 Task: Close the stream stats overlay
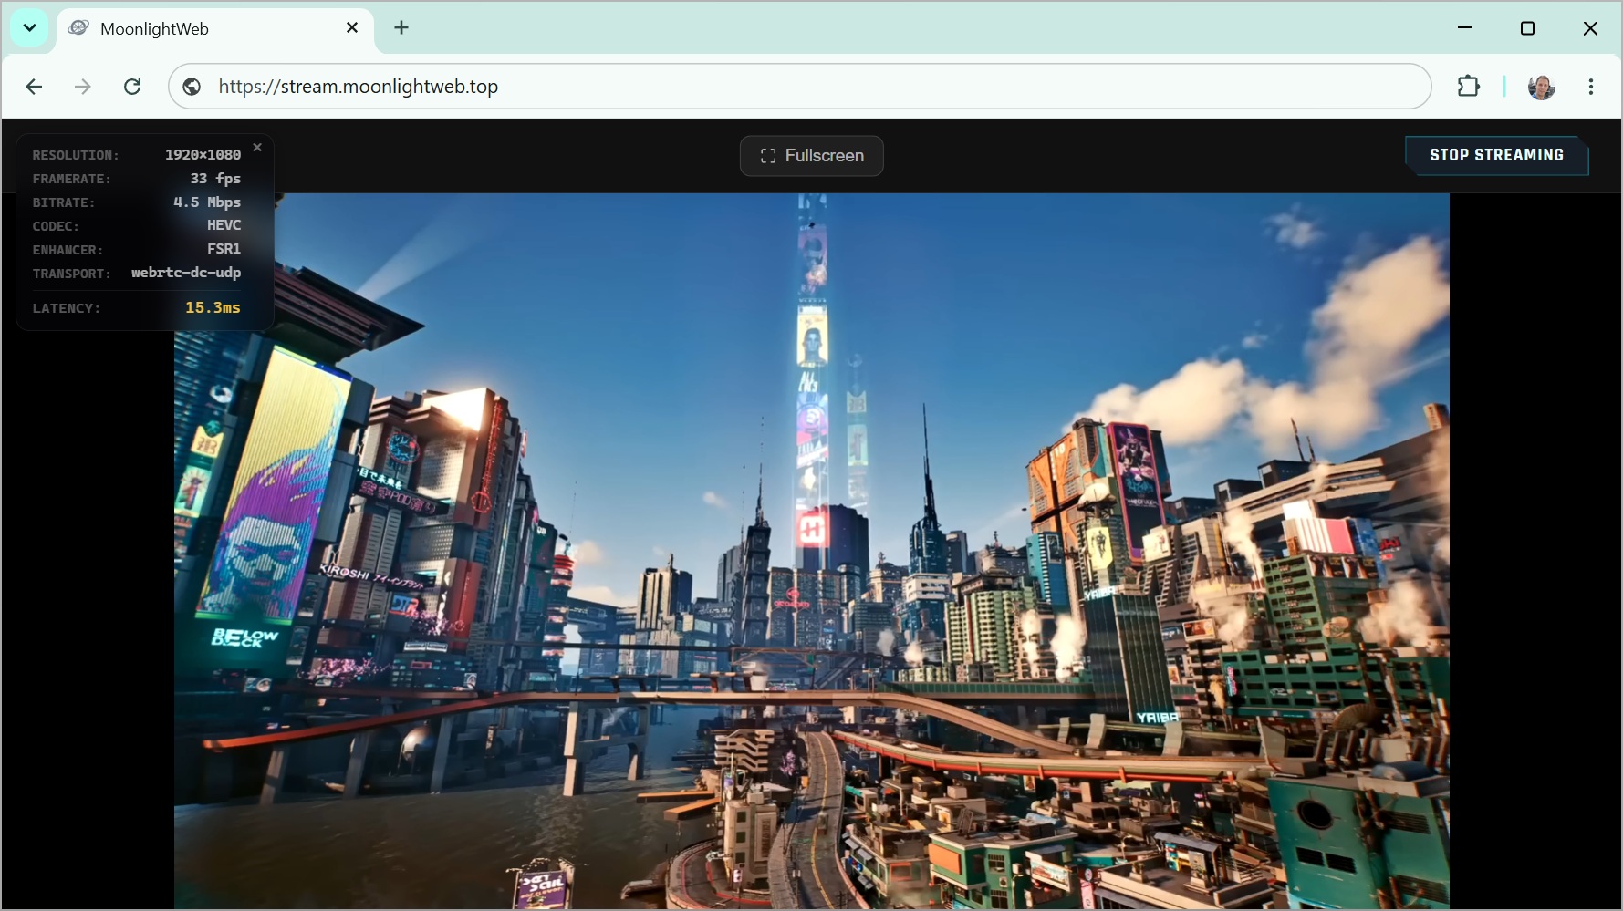pyautogui.click(x=257, y=147)
